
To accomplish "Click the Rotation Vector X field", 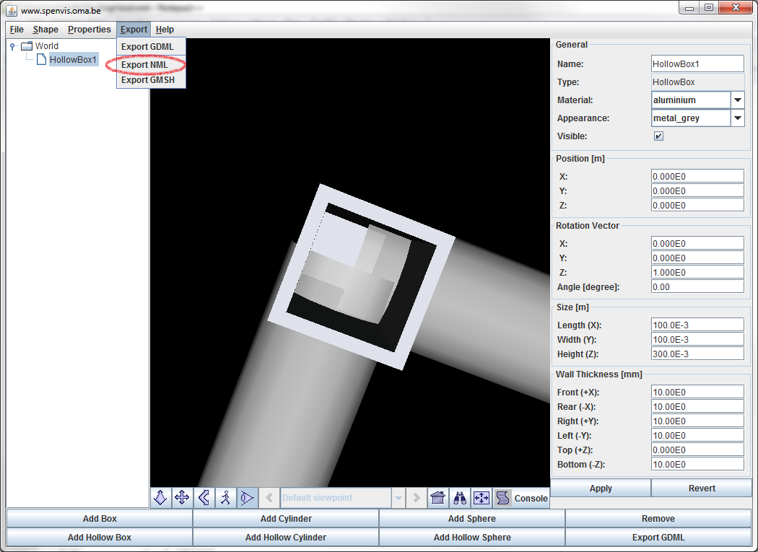I will pyautogui.click(x=697, y=244).
